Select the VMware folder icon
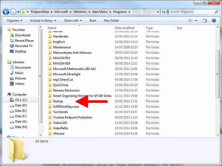 [x=50, y=134]
